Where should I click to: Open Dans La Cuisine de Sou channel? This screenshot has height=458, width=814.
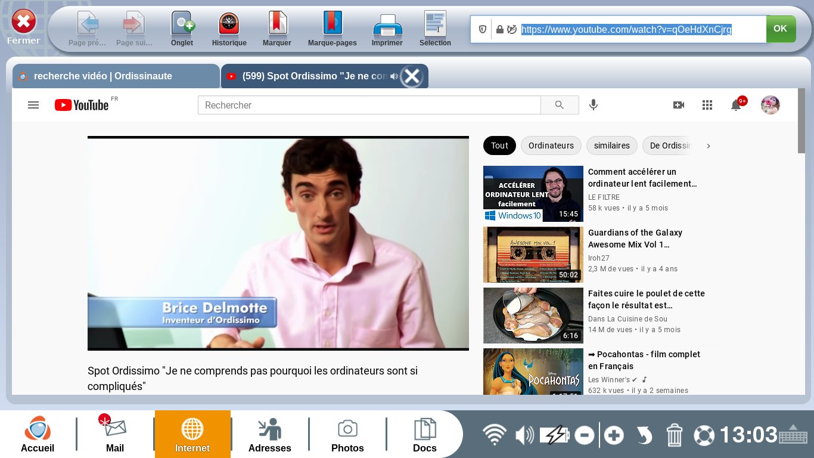[x=628, y=319]
